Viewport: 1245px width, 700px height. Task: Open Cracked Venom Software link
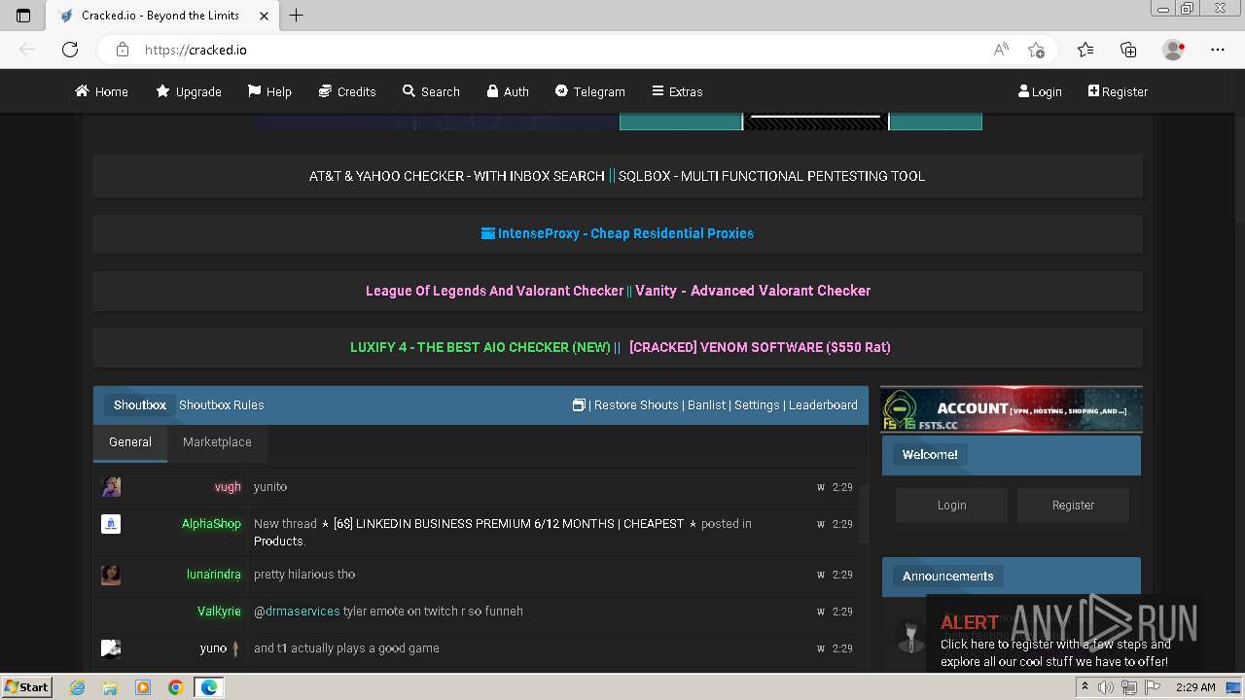pos(760,347)
